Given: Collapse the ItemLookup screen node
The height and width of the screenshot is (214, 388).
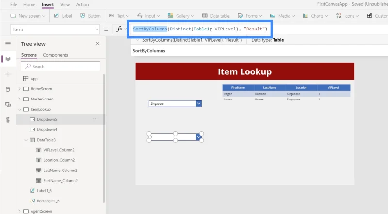Looking at the screenshot, I should (20, 109).
